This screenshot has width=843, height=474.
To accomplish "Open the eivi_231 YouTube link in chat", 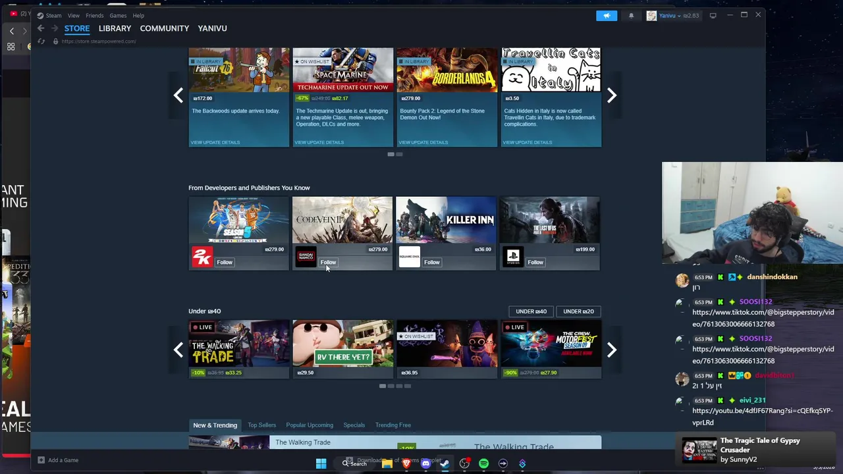I will click(762, 416).
